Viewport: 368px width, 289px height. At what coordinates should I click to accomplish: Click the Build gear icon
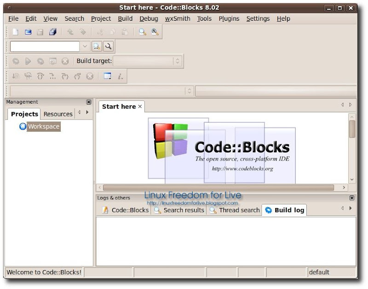click(x=16, y=61)
